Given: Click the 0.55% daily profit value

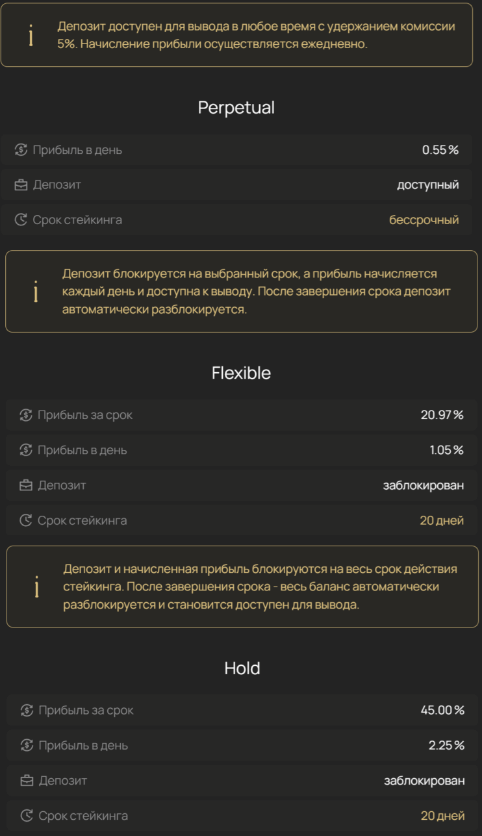Looking at the screenshot, I should tap(440, 150).
